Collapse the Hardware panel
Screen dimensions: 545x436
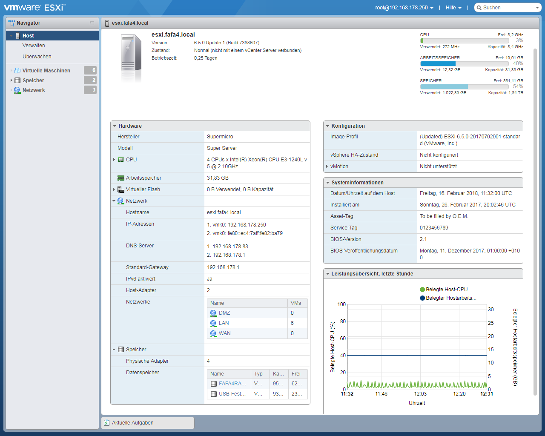tap(115, 126)
